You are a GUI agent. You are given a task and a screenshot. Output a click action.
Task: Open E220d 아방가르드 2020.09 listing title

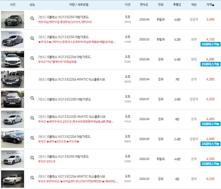coord(65,137)
